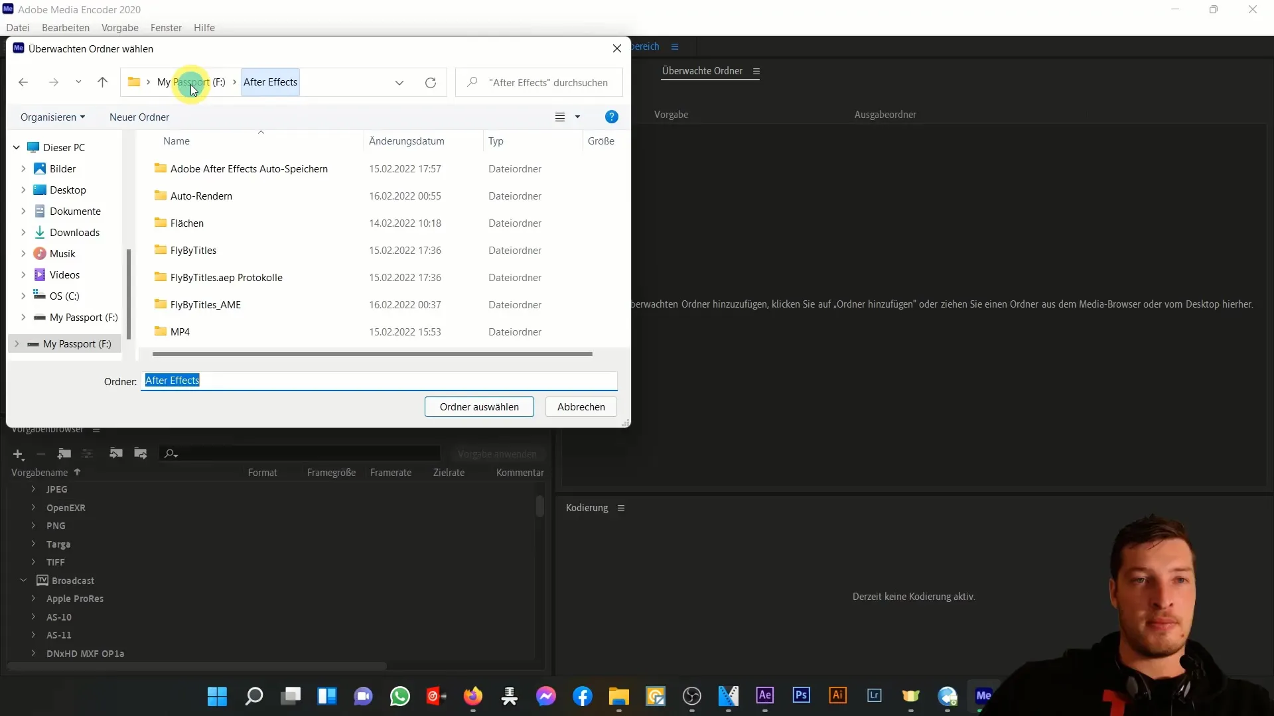Click the Kodierung panel menu icon
The image size is (1274, 716).
pos(622,508)
